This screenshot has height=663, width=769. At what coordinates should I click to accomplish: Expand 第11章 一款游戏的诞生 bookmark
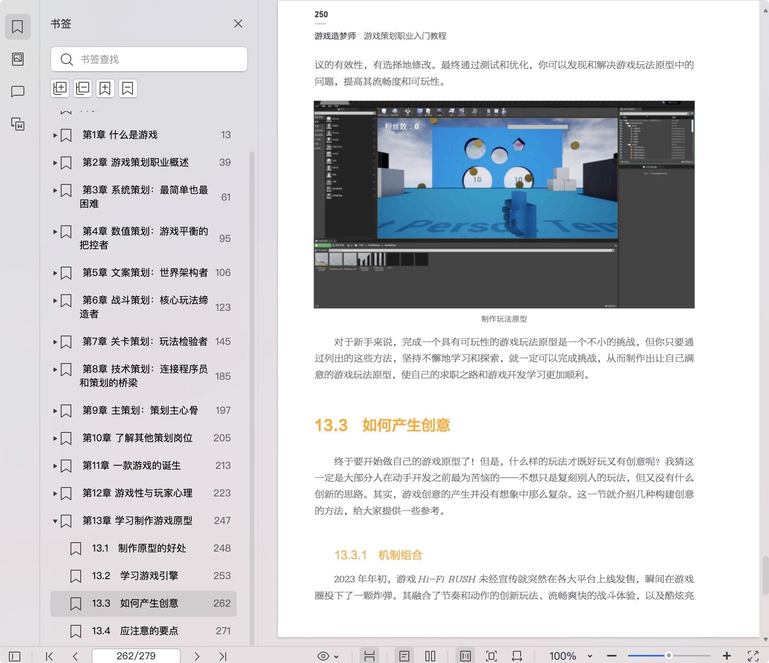[x=55, y=466]
